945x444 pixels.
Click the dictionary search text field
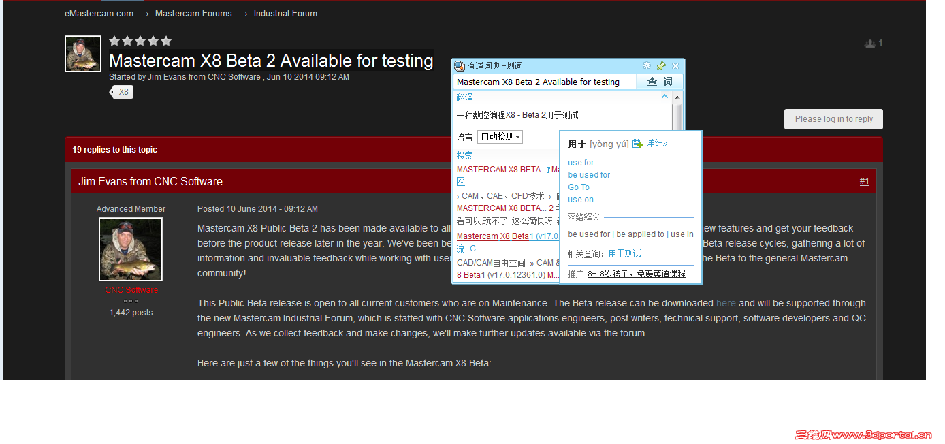coord(545,82)
